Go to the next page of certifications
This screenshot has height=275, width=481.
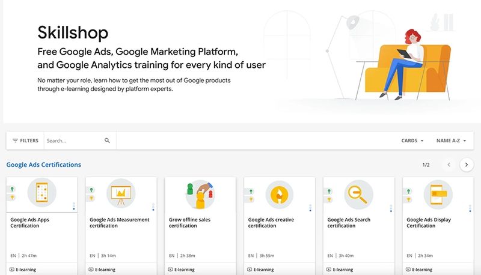pyautogui.click(x=467, y=165)
